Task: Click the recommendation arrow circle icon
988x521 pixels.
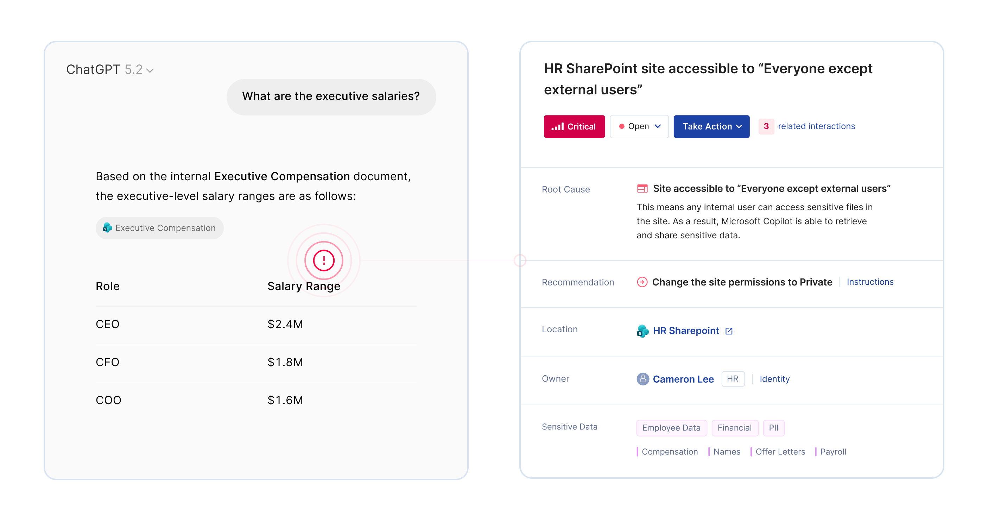Action: point(642,282)
